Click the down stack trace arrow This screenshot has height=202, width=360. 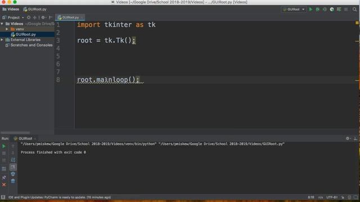tap(13, 153)
